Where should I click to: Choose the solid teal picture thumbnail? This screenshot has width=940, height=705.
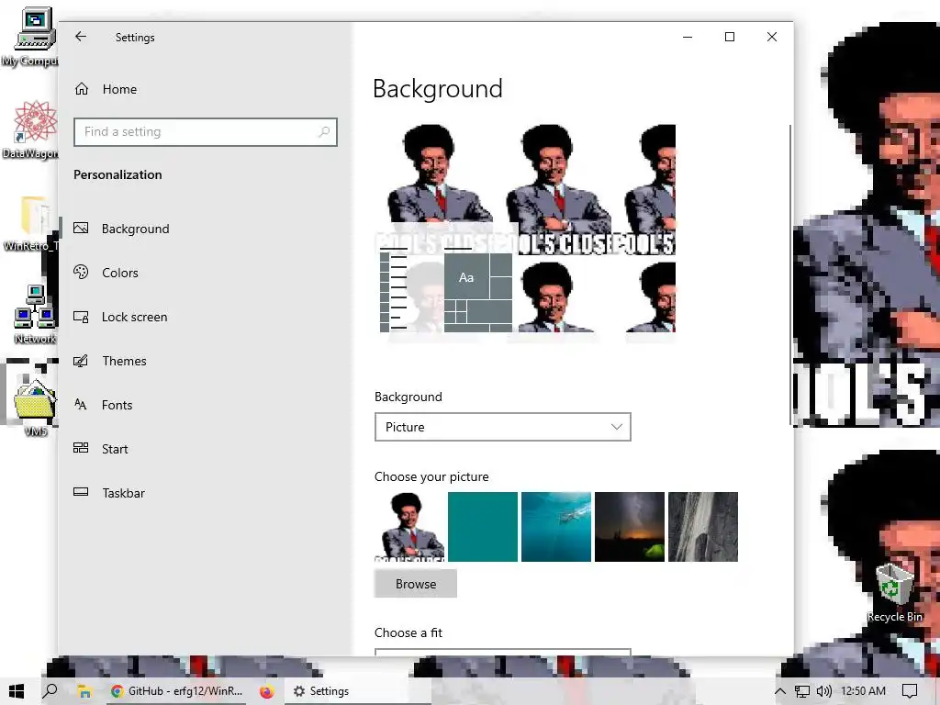[x=483, y=527]
